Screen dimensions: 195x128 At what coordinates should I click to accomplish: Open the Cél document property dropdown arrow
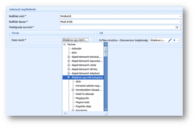pos(178,40)
